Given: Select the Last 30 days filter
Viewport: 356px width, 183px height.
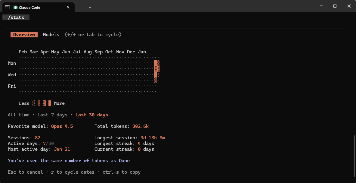Looking at the screenshot, I should [x=91, y=115].
